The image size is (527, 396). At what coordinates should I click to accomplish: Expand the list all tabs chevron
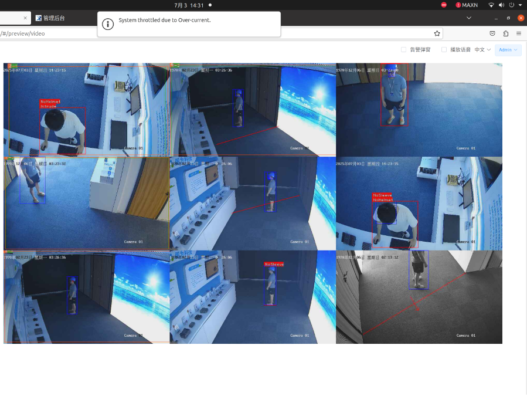(469, 18)
